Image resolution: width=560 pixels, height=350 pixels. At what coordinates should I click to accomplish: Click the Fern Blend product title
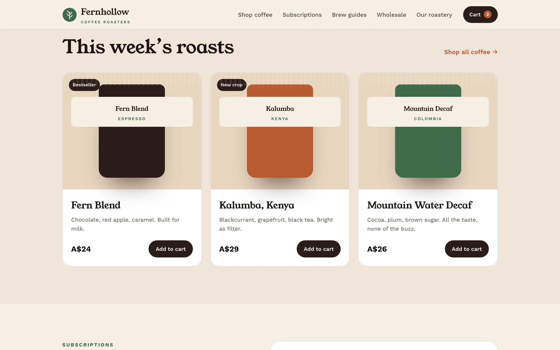pos(96,205)
